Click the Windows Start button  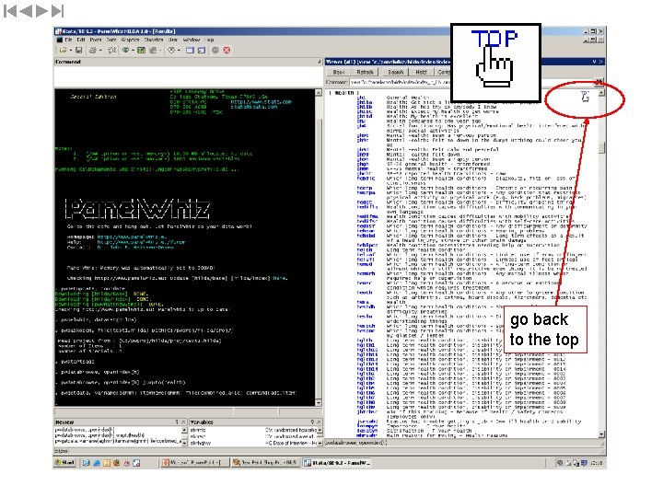click(64, 463)
